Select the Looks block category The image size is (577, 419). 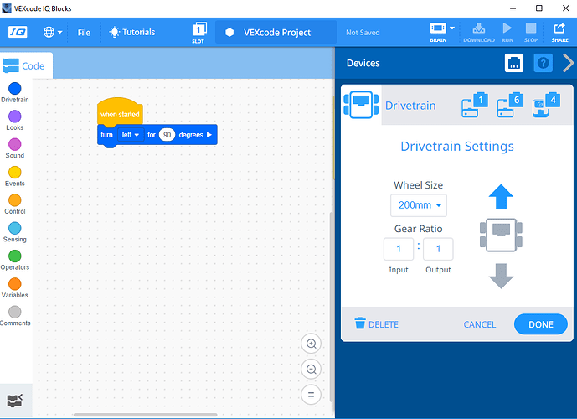click(x=15, y=120)
